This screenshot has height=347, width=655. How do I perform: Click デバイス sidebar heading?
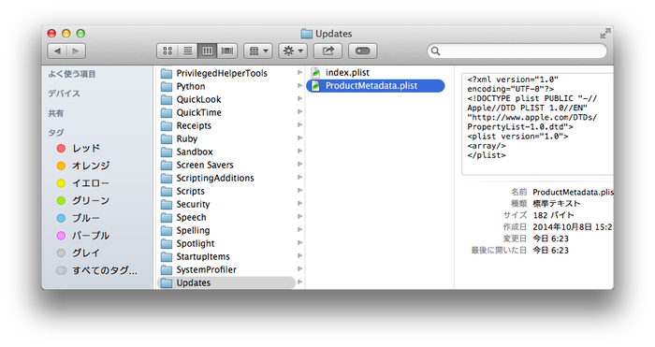[x=64, y=94]
